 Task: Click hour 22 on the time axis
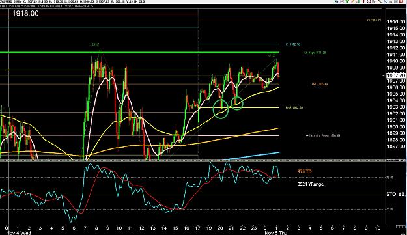pos(242,228)
